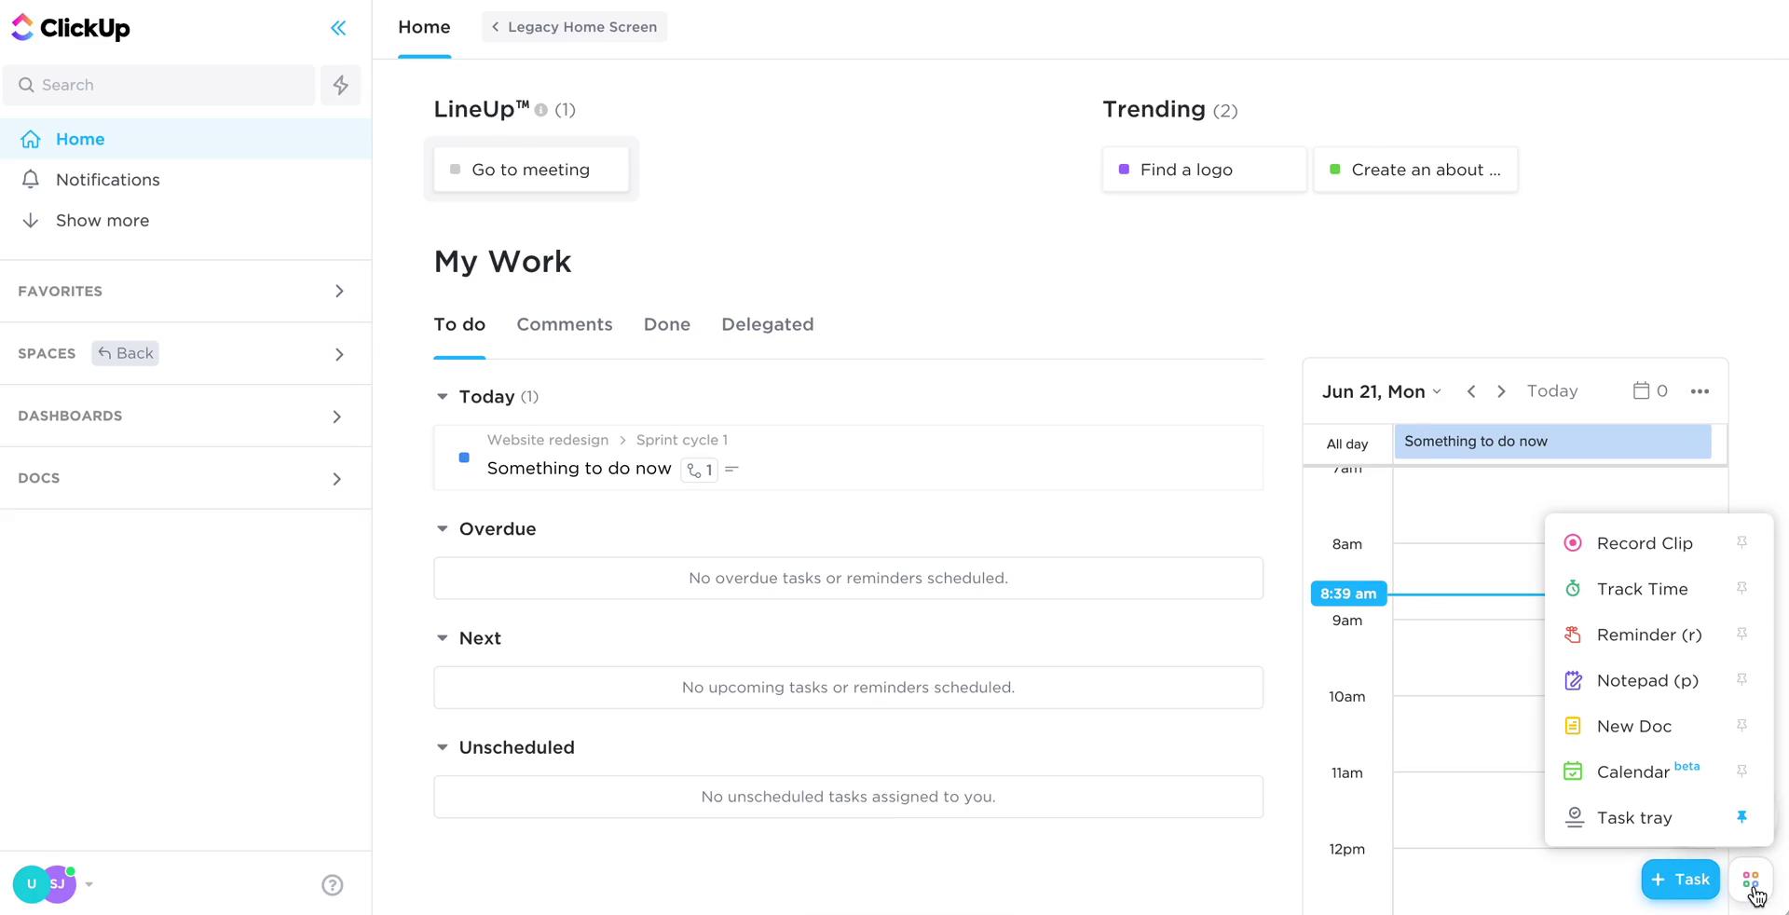Expand the Spaces section chevron
1789x915 pixels.
tap(339, 354)
